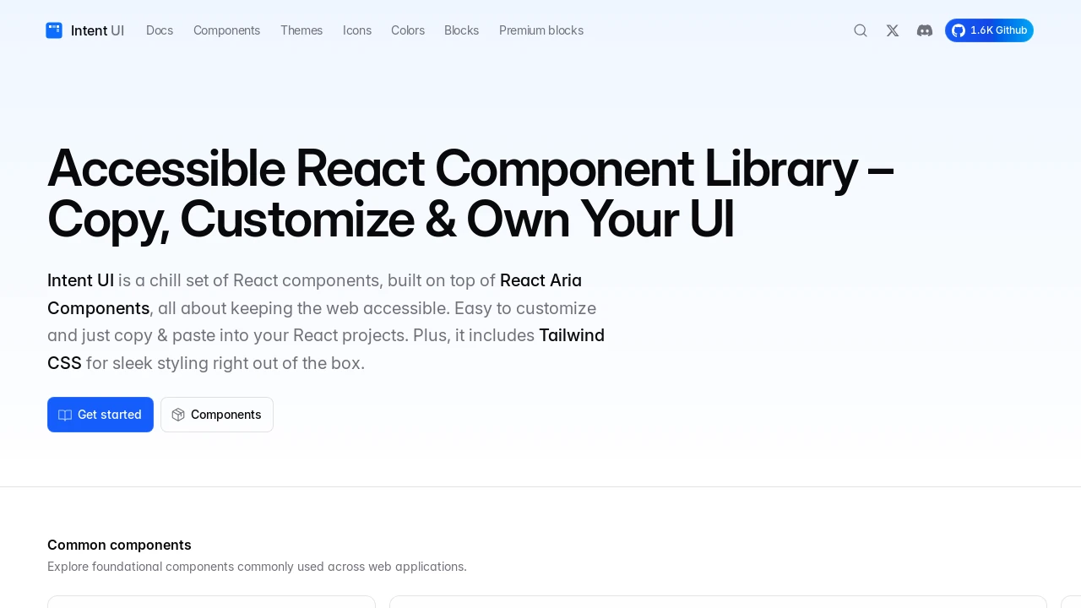Click the Intent UI blue logo icon

(54, 30)
